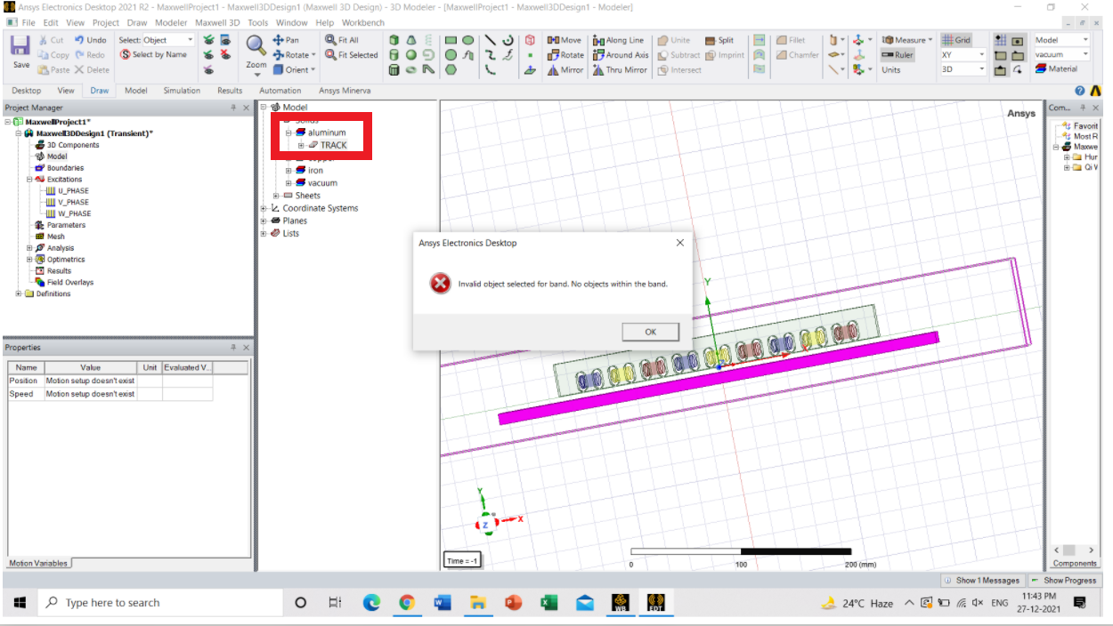This screenshot has width=1113, height=626.
Task: Select the TRACK object in model tree
Action: [328, 145]
